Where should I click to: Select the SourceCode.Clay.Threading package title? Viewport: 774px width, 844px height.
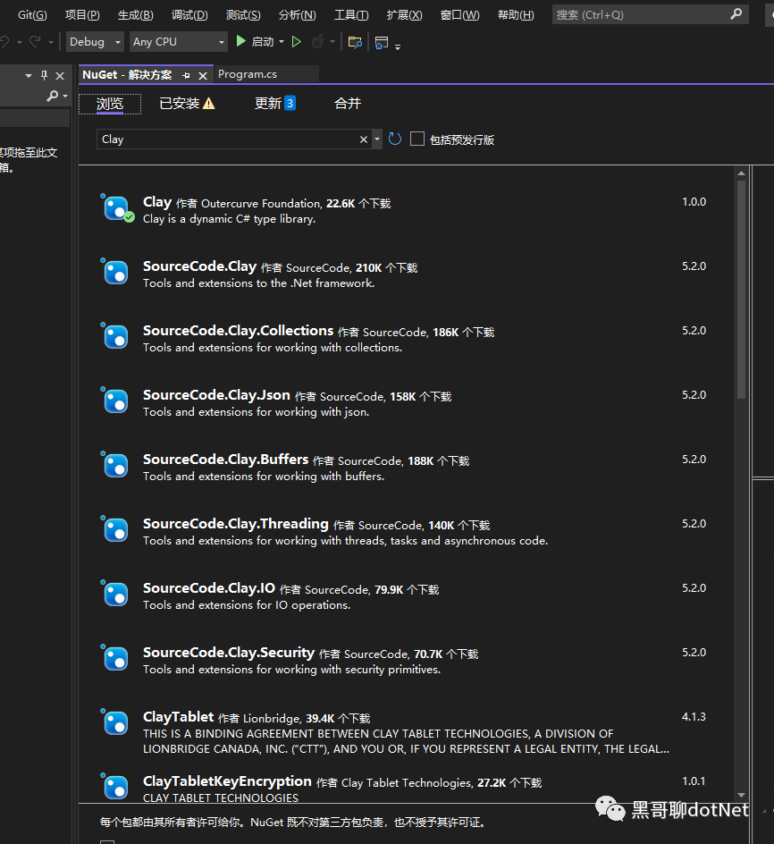pyautogui.click(x=236, y=523)
